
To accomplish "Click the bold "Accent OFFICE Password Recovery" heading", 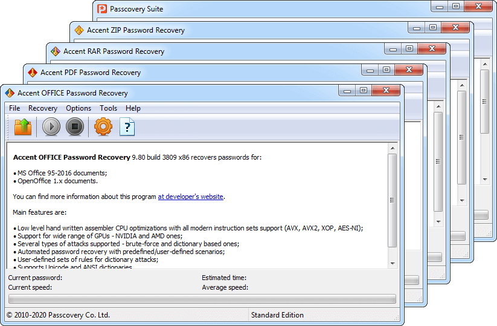I will click(72, 157).
